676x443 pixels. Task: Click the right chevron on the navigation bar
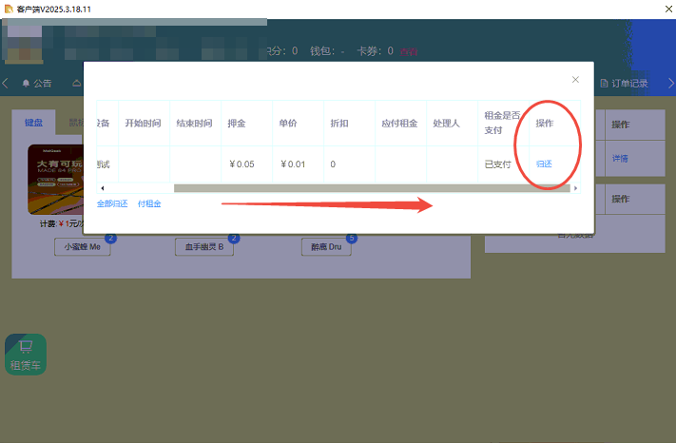(x=668, y=84)
